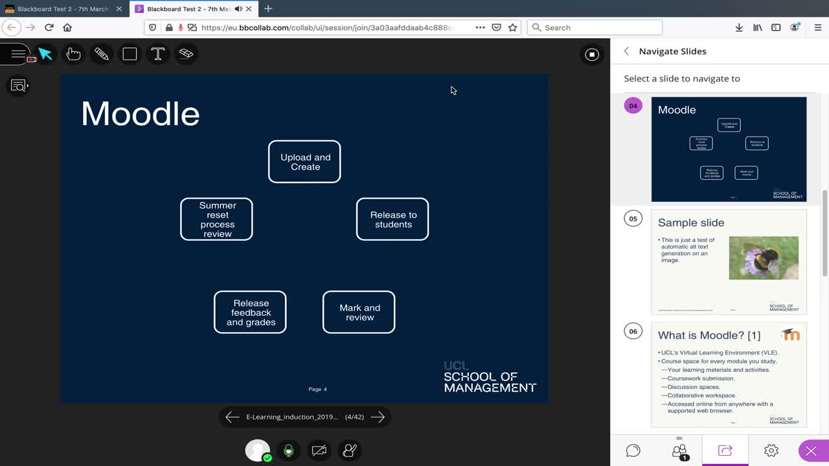Click the microphone permission indicator
Viewport: 829px width, 466px height.
click(x=181, y=28)
